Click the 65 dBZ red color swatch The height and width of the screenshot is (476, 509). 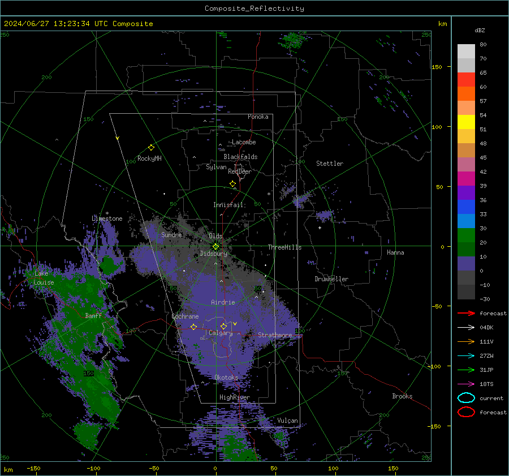[x=466, y=79]
